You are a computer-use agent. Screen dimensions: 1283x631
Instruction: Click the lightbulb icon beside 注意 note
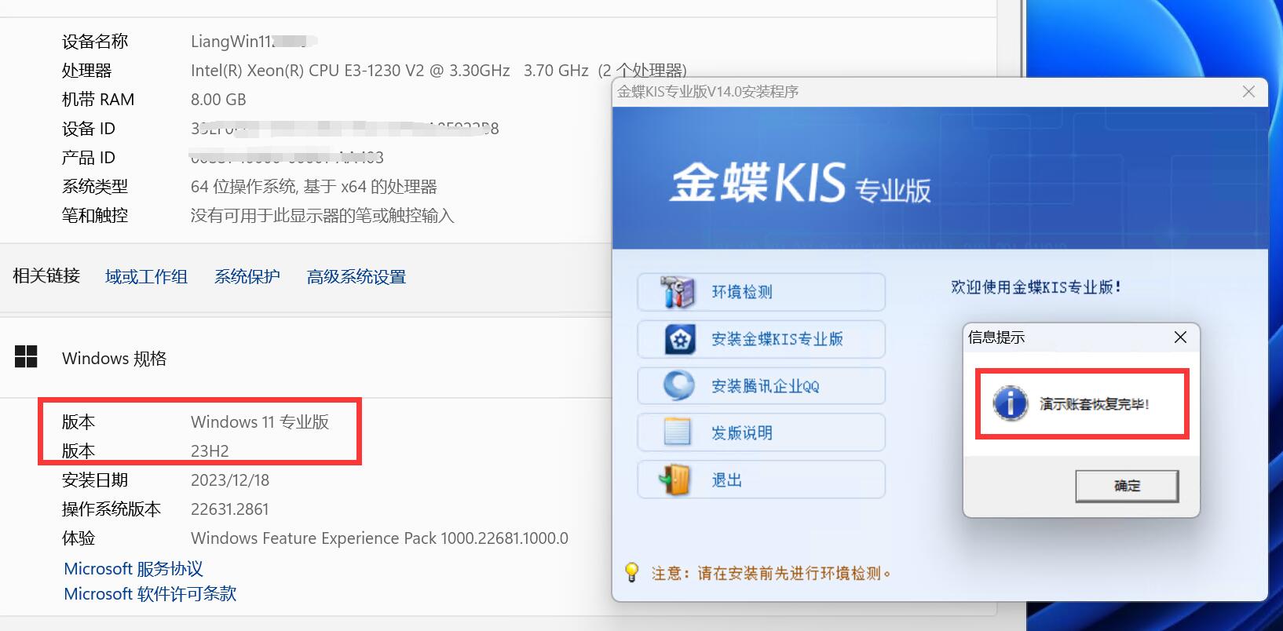(x=631, y=572)
